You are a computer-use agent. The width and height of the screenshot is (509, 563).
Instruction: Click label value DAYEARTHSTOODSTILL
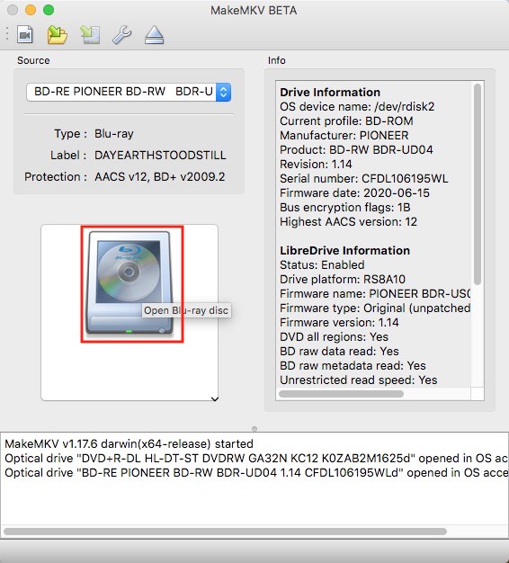(160, 155)
